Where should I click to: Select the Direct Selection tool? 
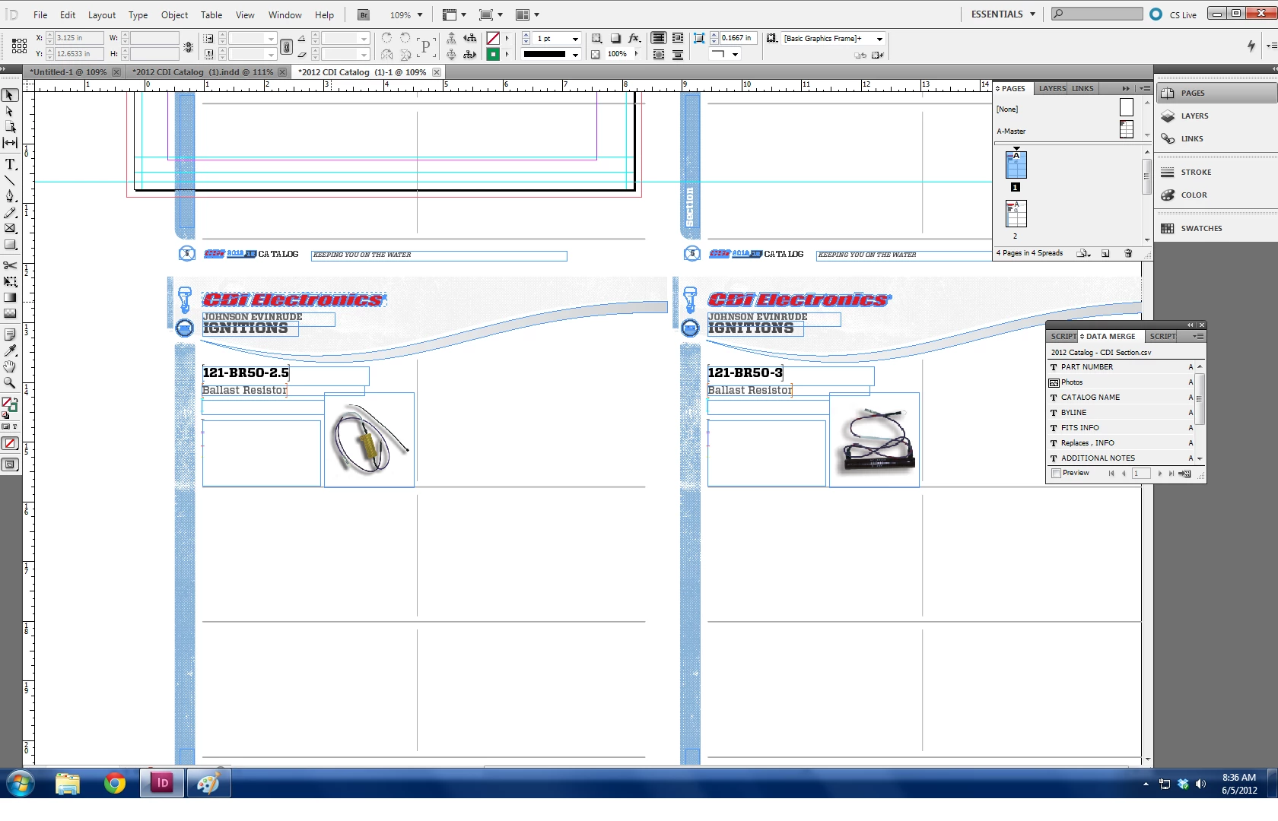(x=10, y=111)
